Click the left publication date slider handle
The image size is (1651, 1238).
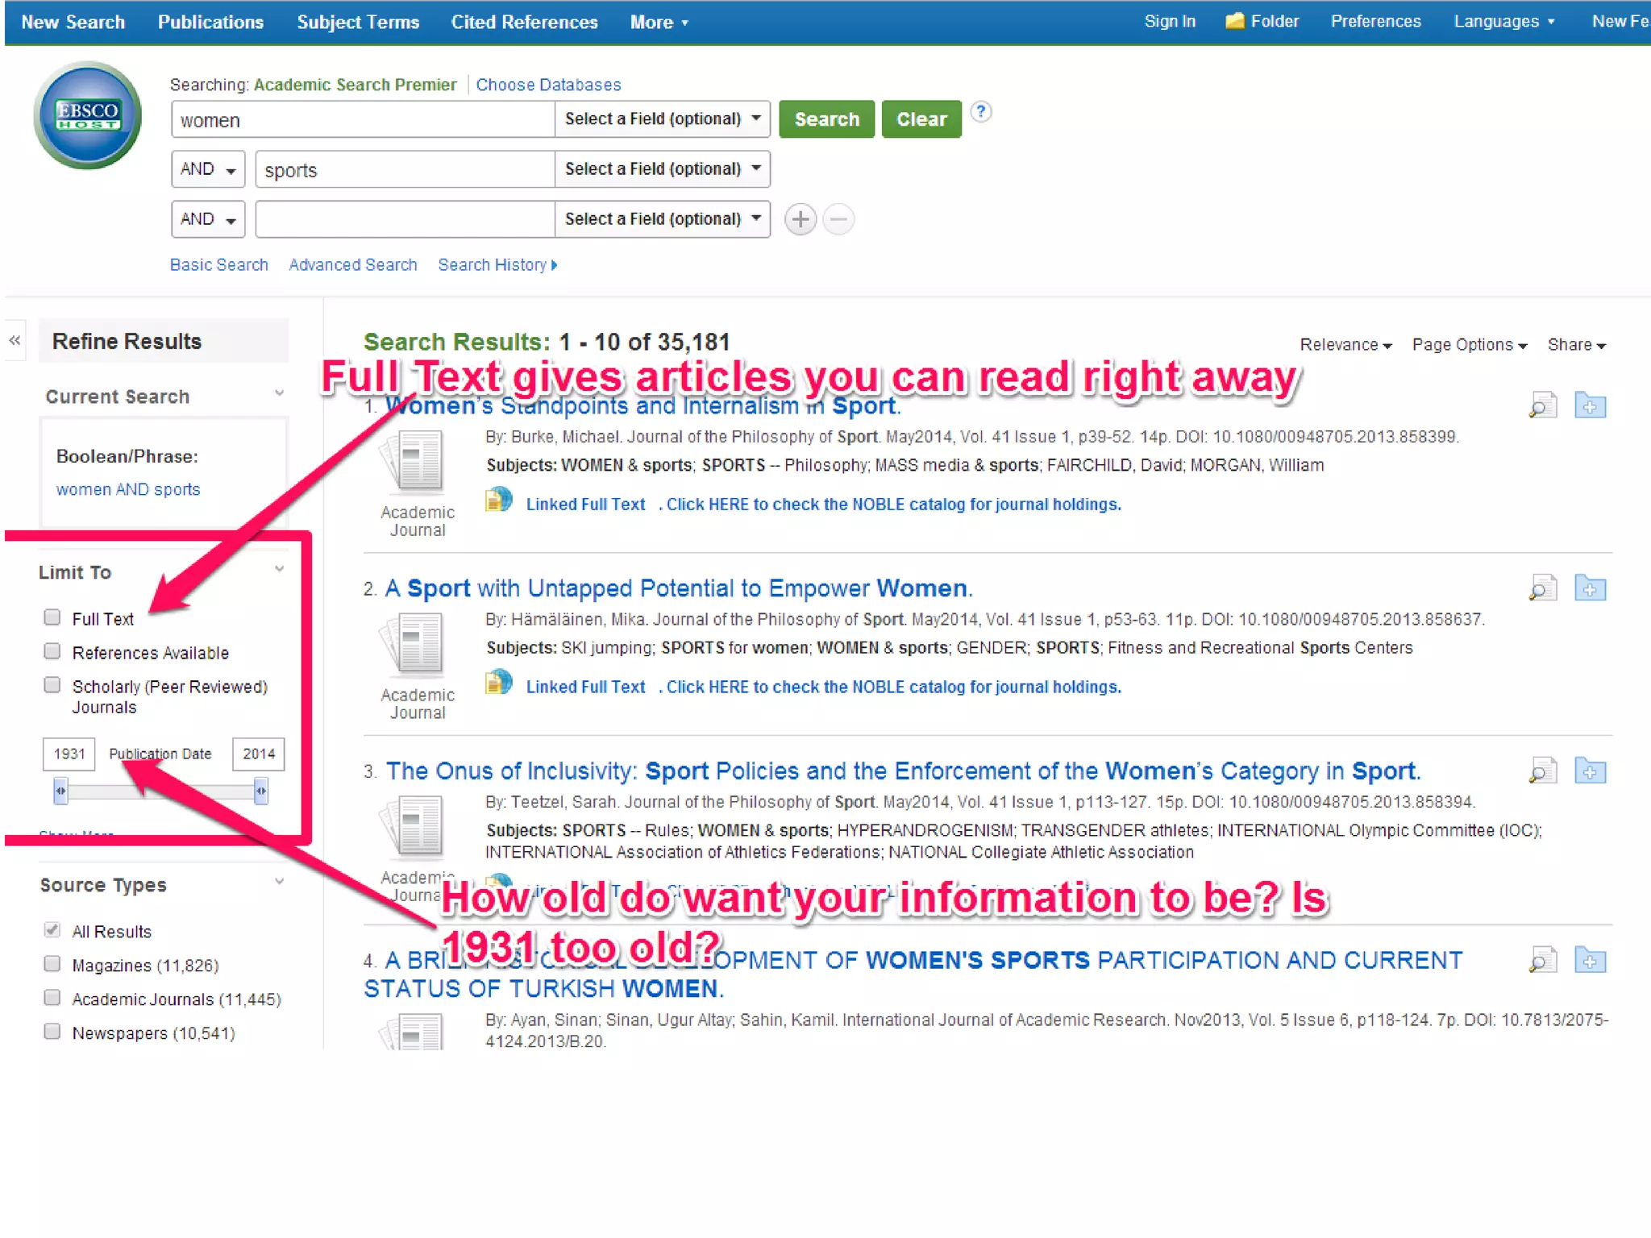[60, 791]
